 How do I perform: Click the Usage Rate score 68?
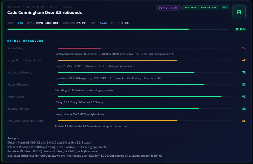(x=244, y=60)
